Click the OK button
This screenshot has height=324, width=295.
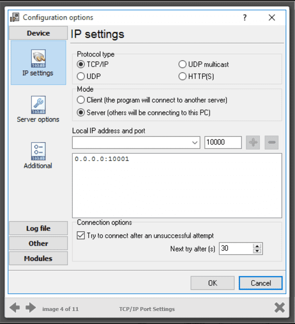pos(213,283)
